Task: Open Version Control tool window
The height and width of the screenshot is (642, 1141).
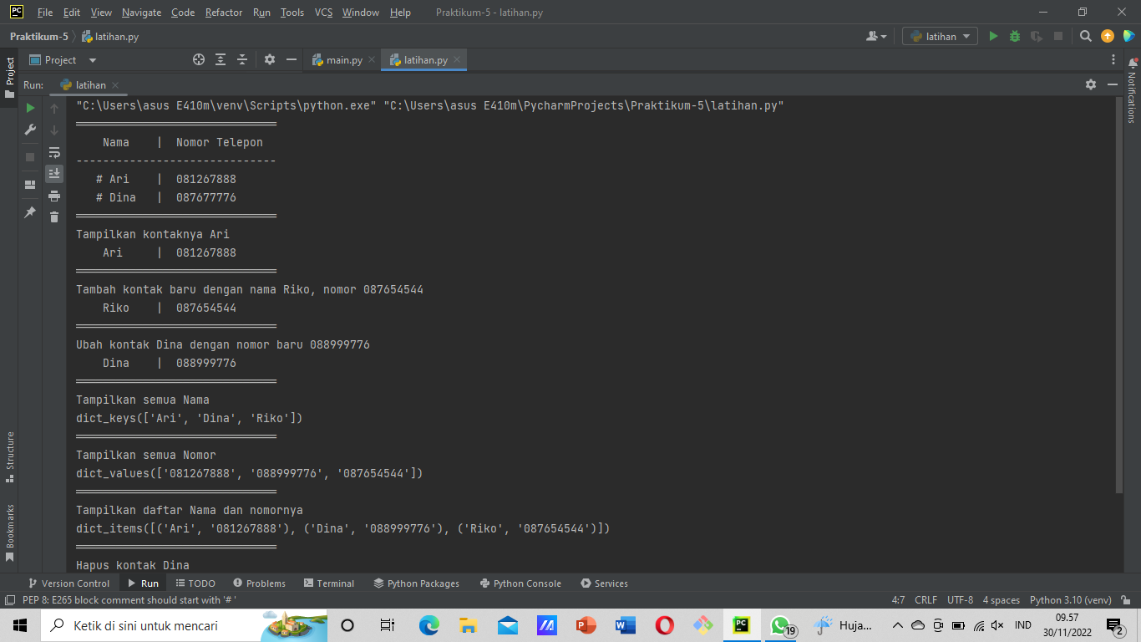Action: pos(69,583)
